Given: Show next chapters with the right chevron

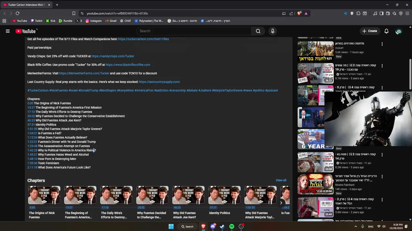Looking at the screenshot, I should point(281,203).
